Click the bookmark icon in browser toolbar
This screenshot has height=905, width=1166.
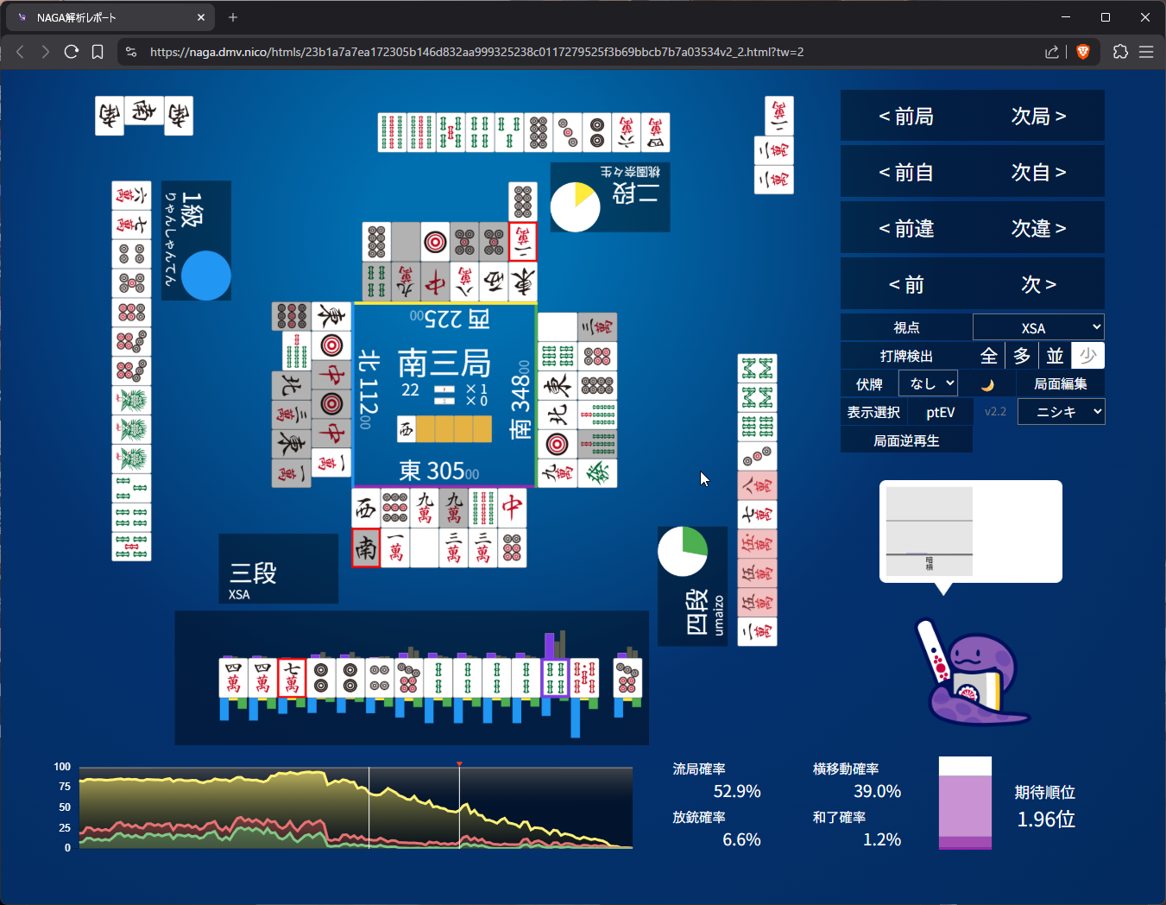coord(98,52)
